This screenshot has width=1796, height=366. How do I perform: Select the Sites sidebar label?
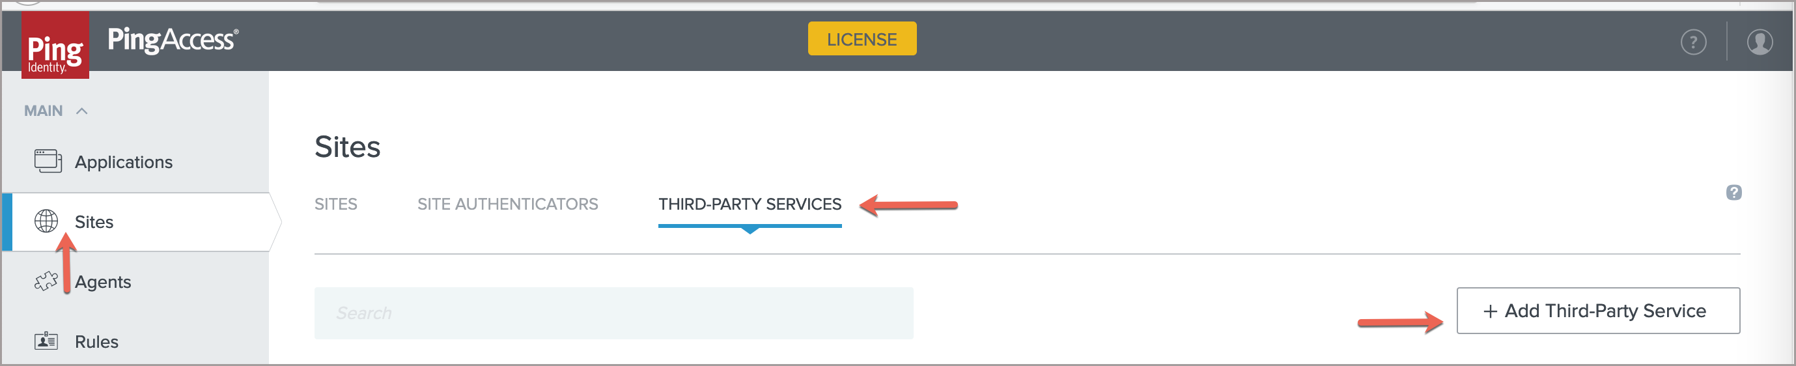pos(94,221)
